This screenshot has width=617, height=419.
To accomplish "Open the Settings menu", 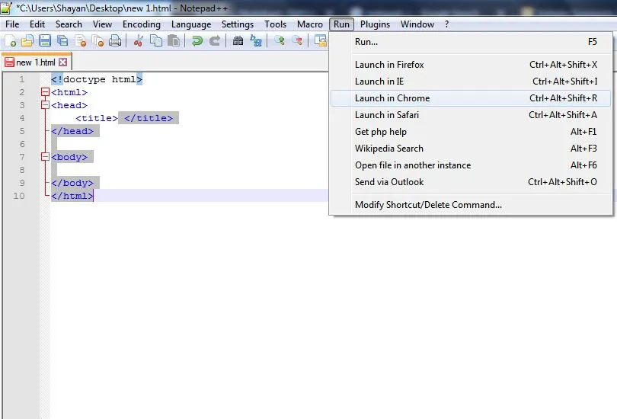I will [x=237, y=24].
